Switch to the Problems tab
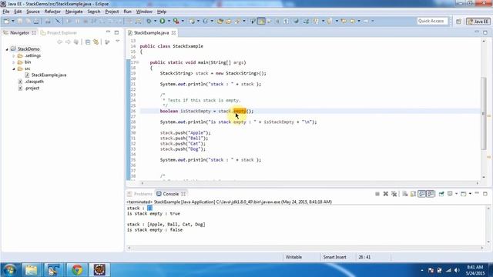This screenshot has width=493, height=277. coord(140,194)
